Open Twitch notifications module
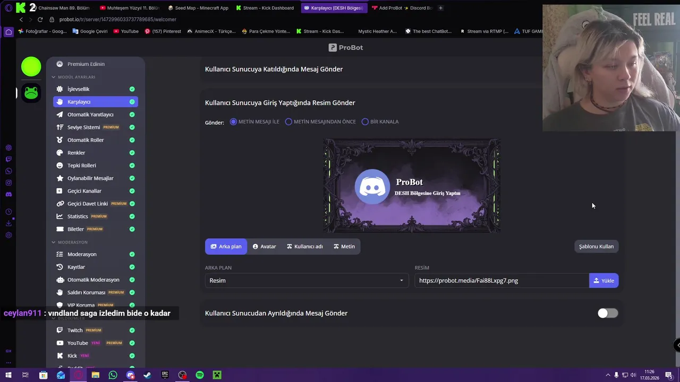The height and width of the screenshot is (382, 680). (x=95, y=330)
